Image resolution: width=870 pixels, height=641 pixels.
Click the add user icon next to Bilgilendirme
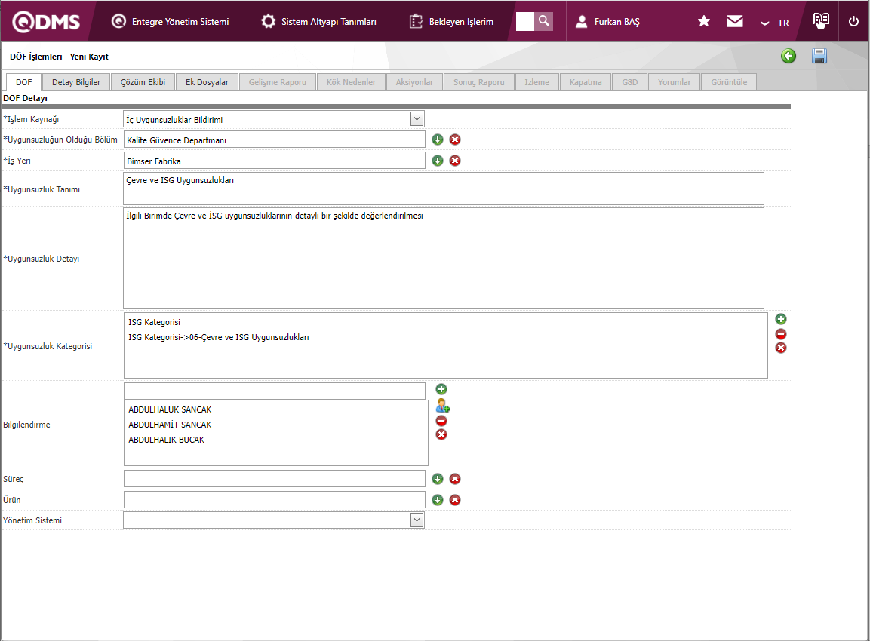click(442, 406)
